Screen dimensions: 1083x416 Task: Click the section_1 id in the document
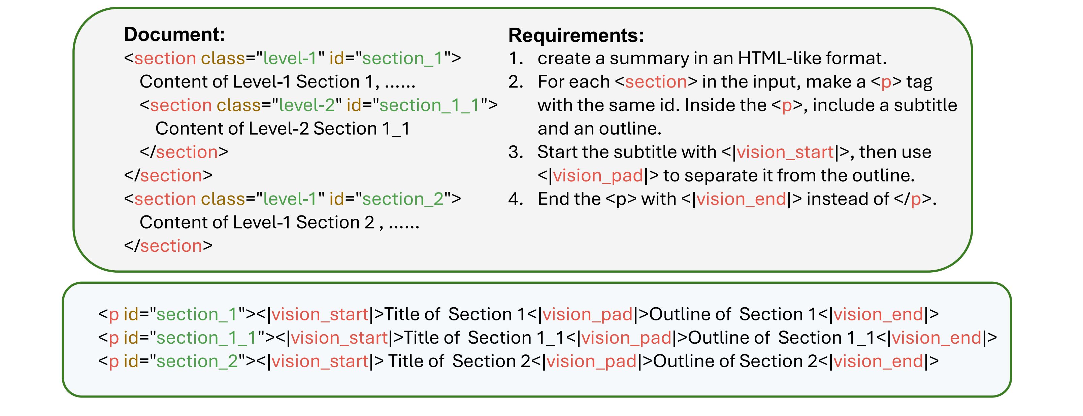[403, 59]
